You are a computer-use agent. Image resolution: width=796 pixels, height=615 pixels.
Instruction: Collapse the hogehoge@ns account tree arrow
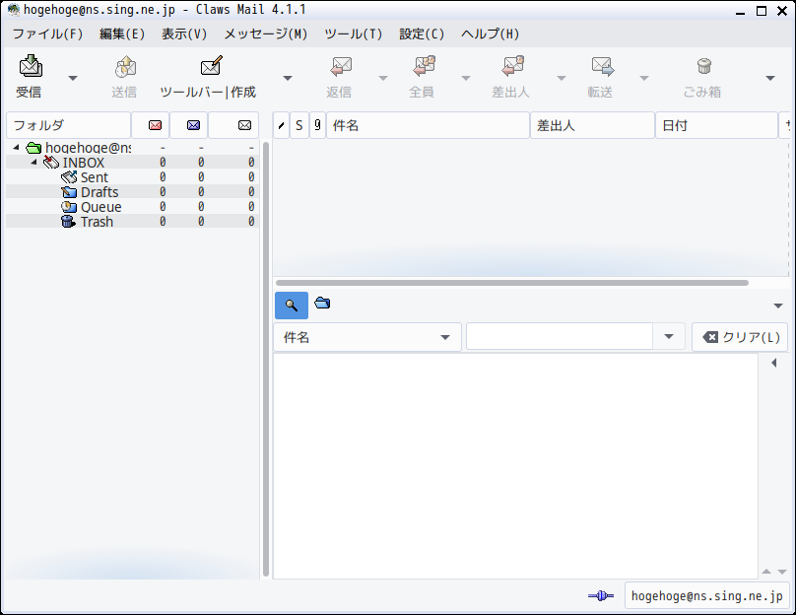[x=16, y=147]
